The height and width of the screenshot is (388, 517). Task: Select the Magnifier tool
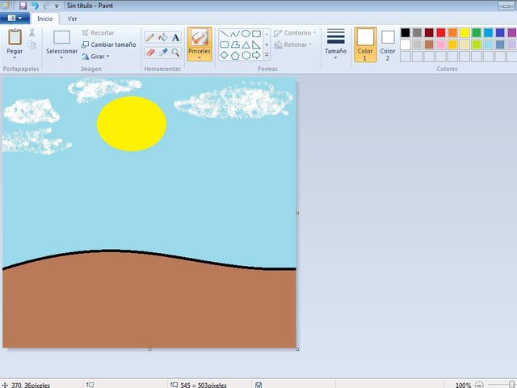tap(175, 53)
